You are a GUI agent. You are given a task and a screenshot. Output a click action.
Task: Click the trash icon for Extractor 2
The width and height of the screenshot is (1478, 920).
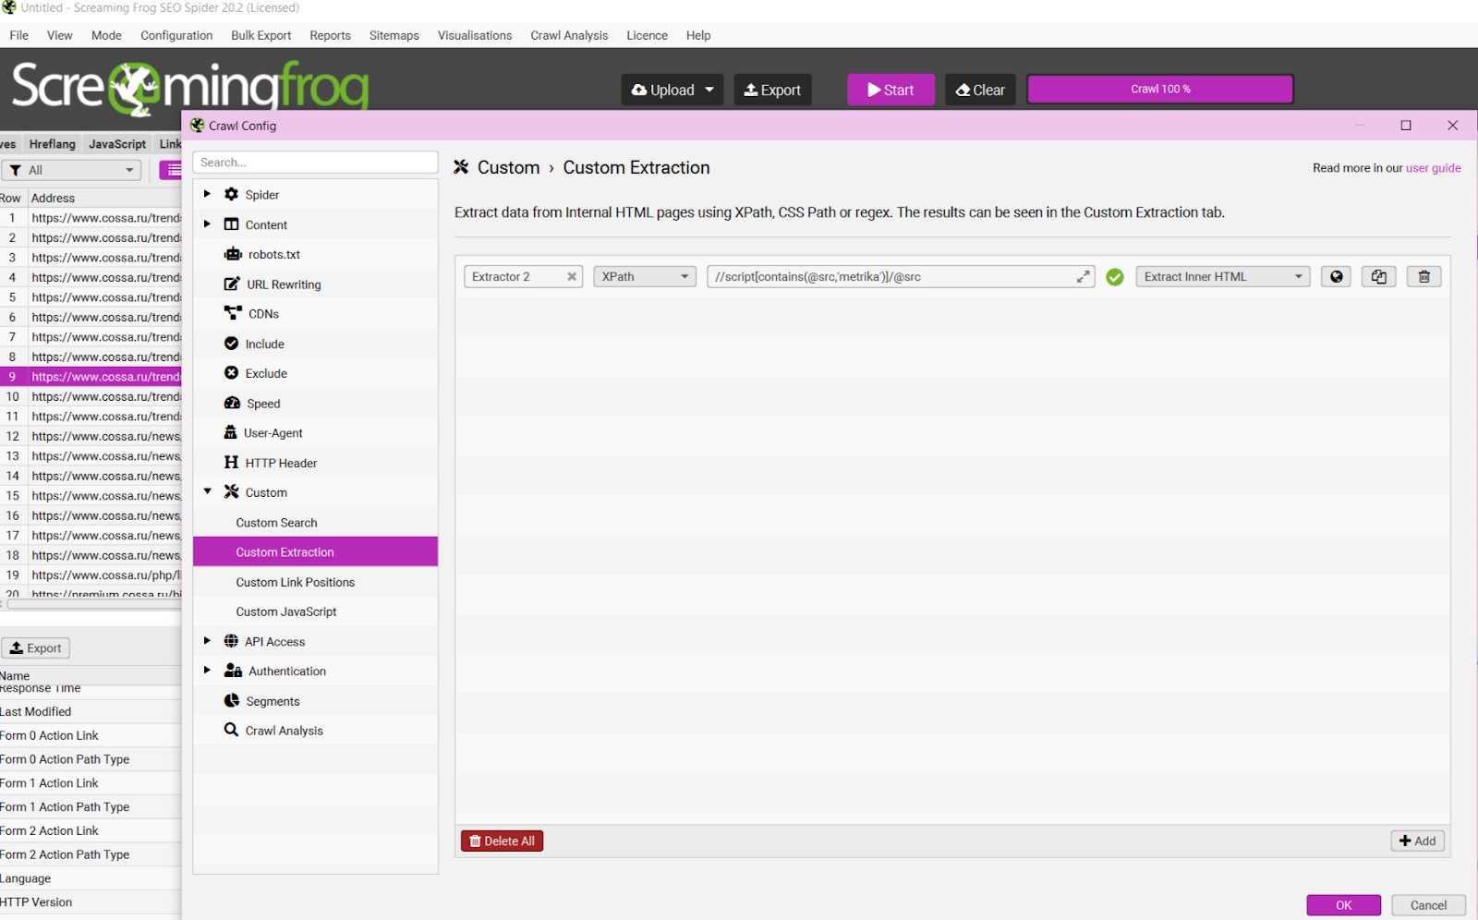point(1423,277)
